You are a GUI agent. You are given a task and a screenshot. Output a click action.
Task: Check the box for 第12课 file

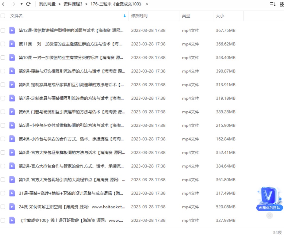point(3,30)
